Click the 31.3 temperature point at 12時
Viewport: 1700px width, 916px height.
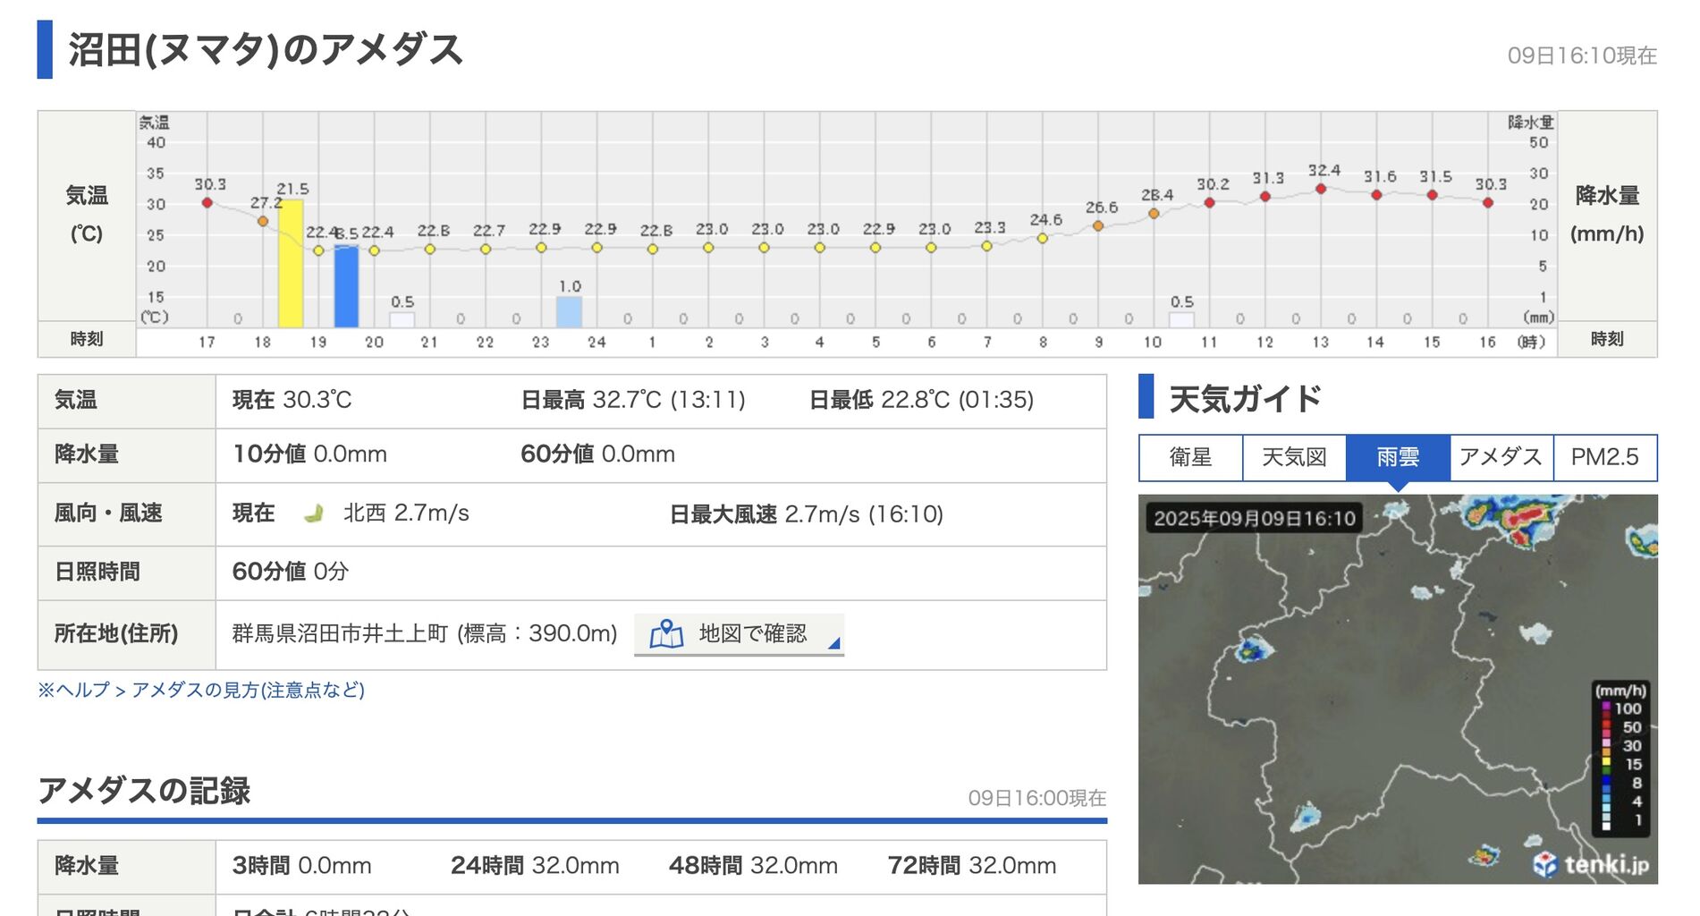pyautogui.click(x=1265, y=196)
